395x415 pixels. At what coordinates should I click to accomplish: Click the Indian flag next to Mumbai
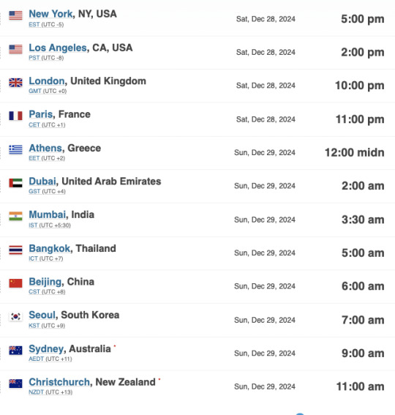[15, 216]
